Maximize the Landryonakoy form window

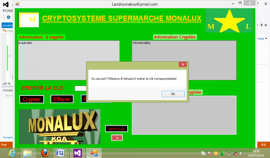point(240,3)
